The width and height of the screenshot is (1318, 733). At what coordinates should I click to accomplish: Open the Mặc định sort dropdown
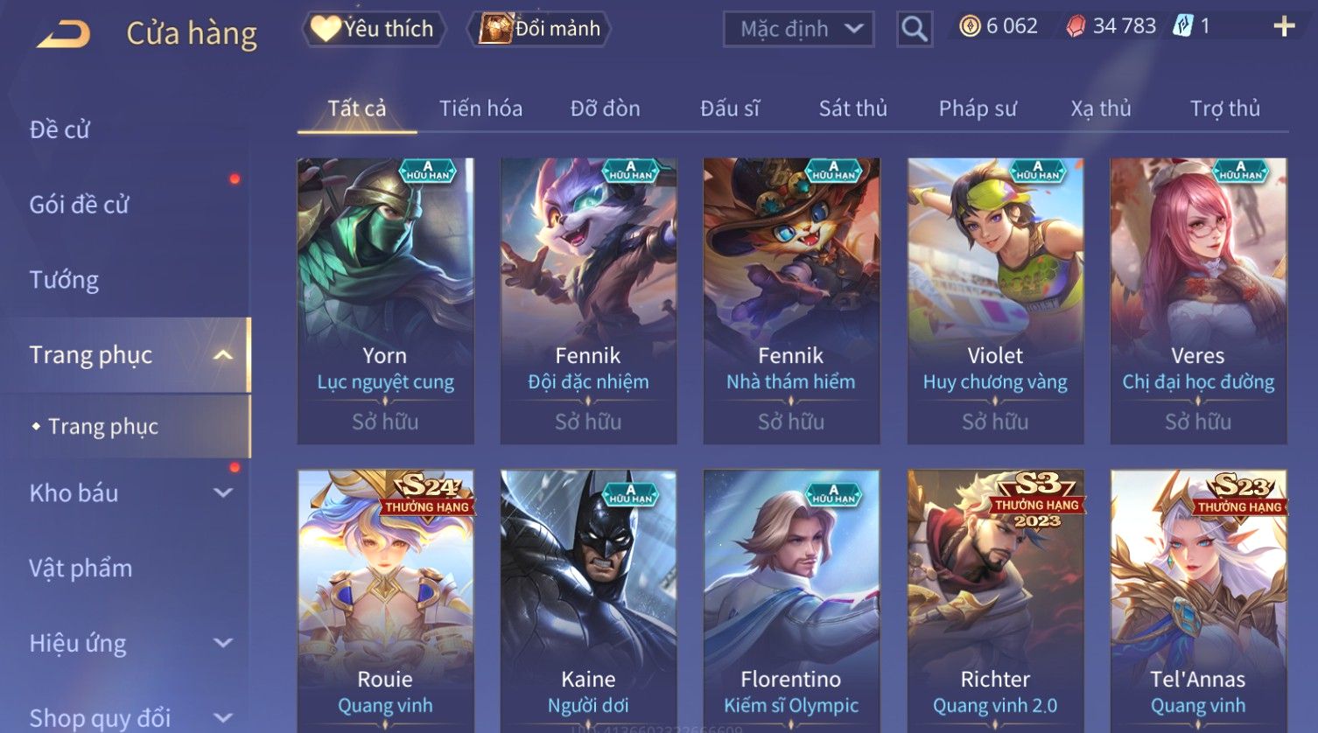click(799, 29)
